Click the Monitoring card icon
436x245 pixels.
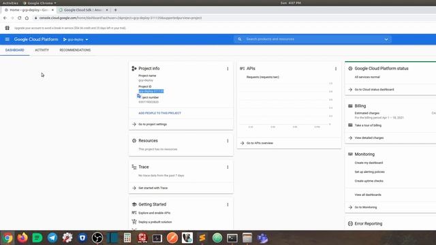point(350,154)
